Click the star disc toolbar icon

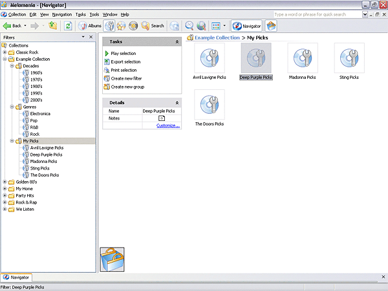pos(122,26)
